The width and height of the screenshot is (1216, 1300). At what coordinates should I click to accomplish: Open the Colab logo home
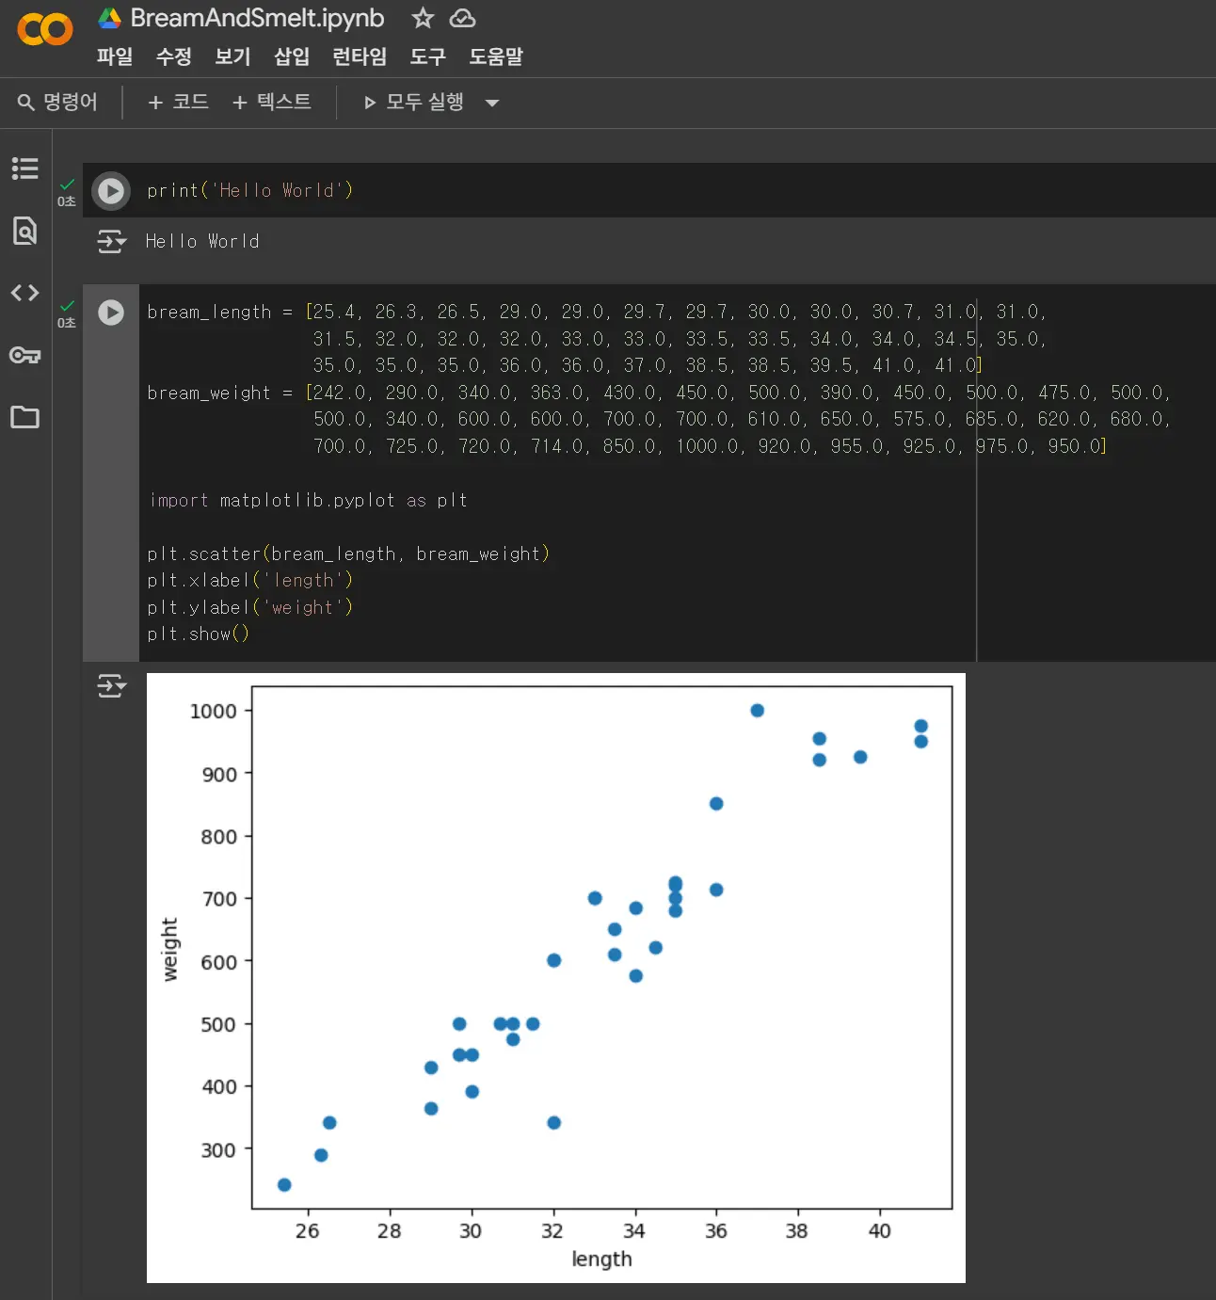(44, 29)
